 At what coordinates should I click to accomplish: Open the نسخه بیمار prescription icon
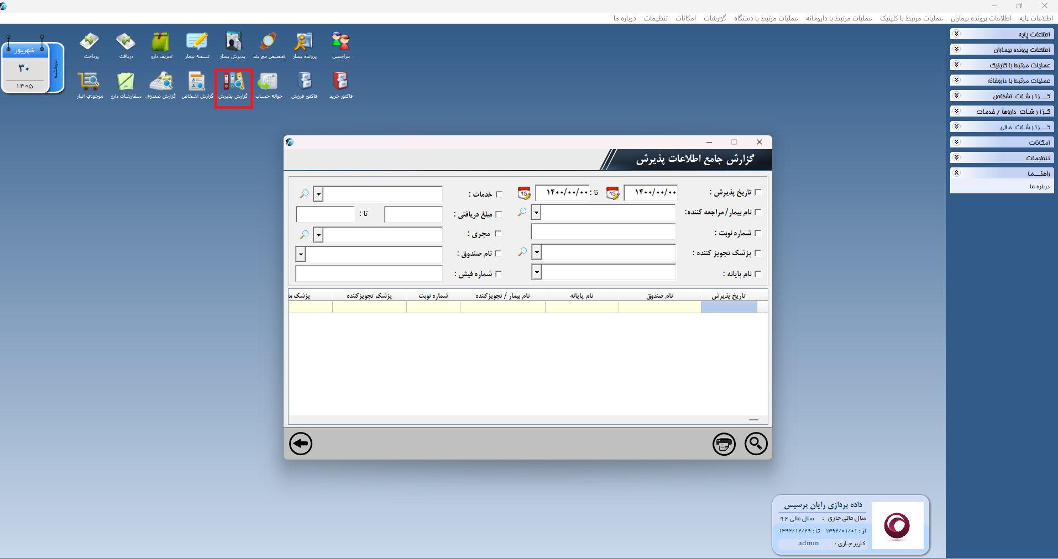pos(197,45)
